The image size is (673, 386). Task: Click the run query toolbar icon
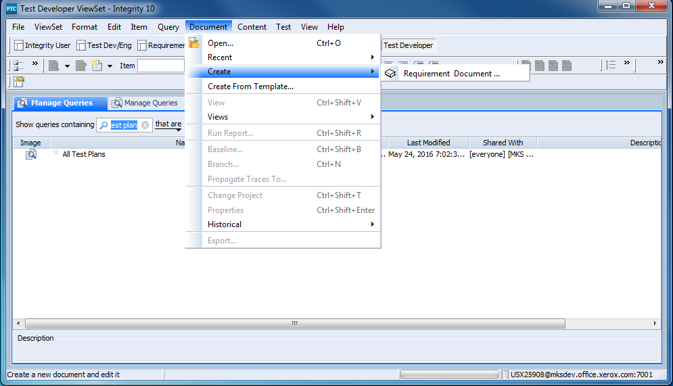coord(54,66)
